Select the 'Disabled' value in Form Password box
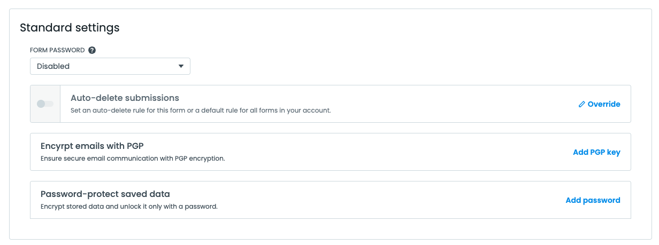The width and height of the screenshot is (659, 245). pos(53,66)
